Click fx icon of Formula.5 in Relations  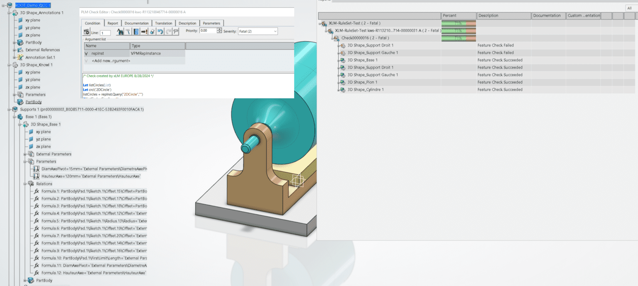point(36,221)
